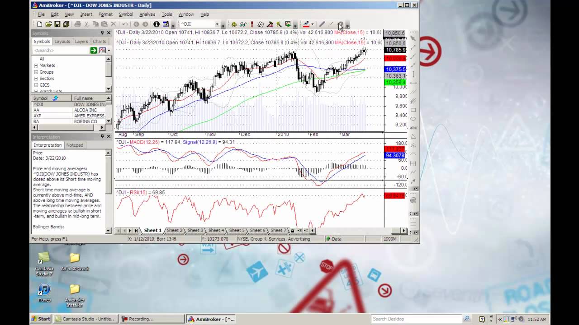Toggle the pin on Interpretation panel
Image resolution: width=579 pixels, height=325 pixels.
(102, 136)
